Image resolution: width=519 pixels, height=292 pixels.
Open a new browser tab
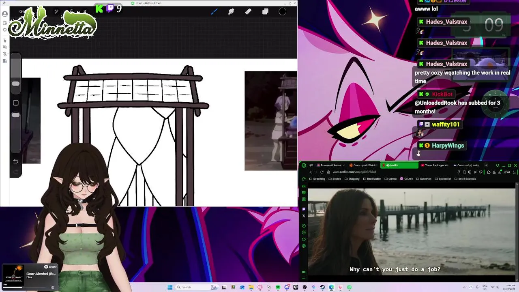click(x=486, y=165)
